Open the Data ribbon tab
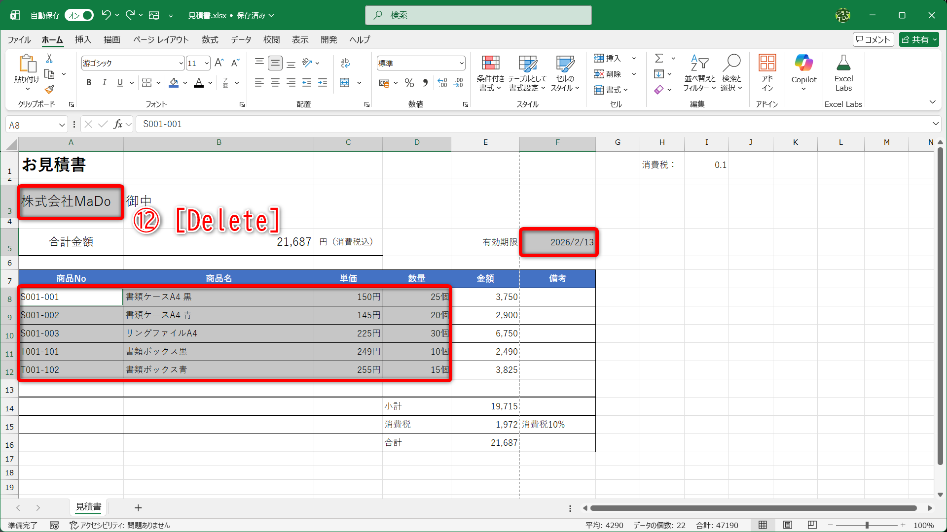 click(x=241, y=39)
